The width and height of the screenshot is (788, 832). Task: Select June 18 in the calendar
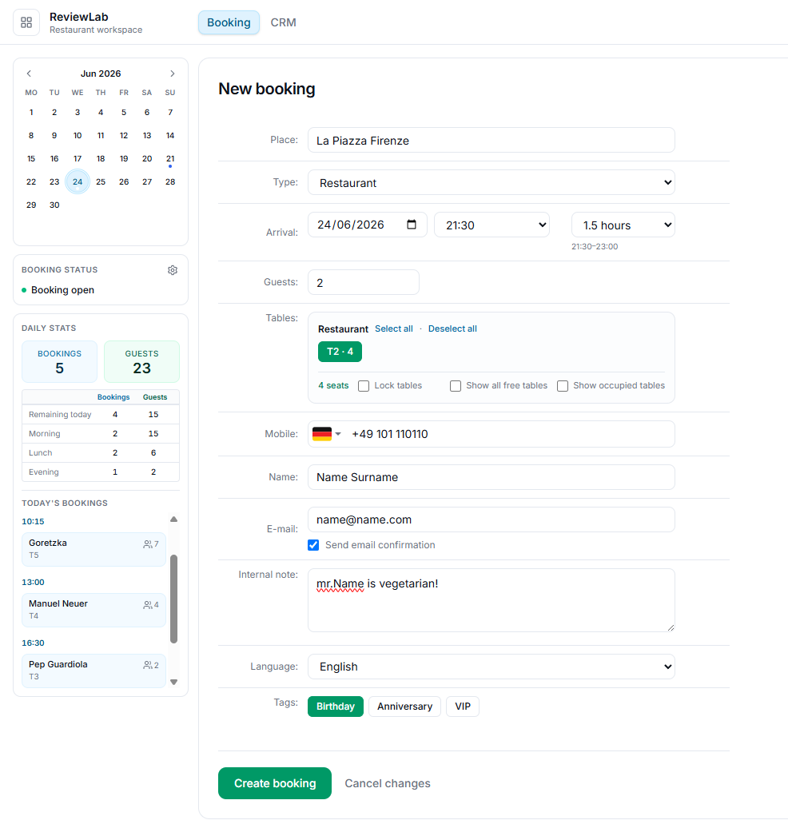click(100, 159)
